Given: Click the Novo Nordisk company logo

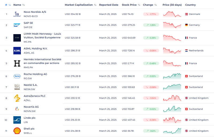Looking at the screenshot, I should click(17, 14).
